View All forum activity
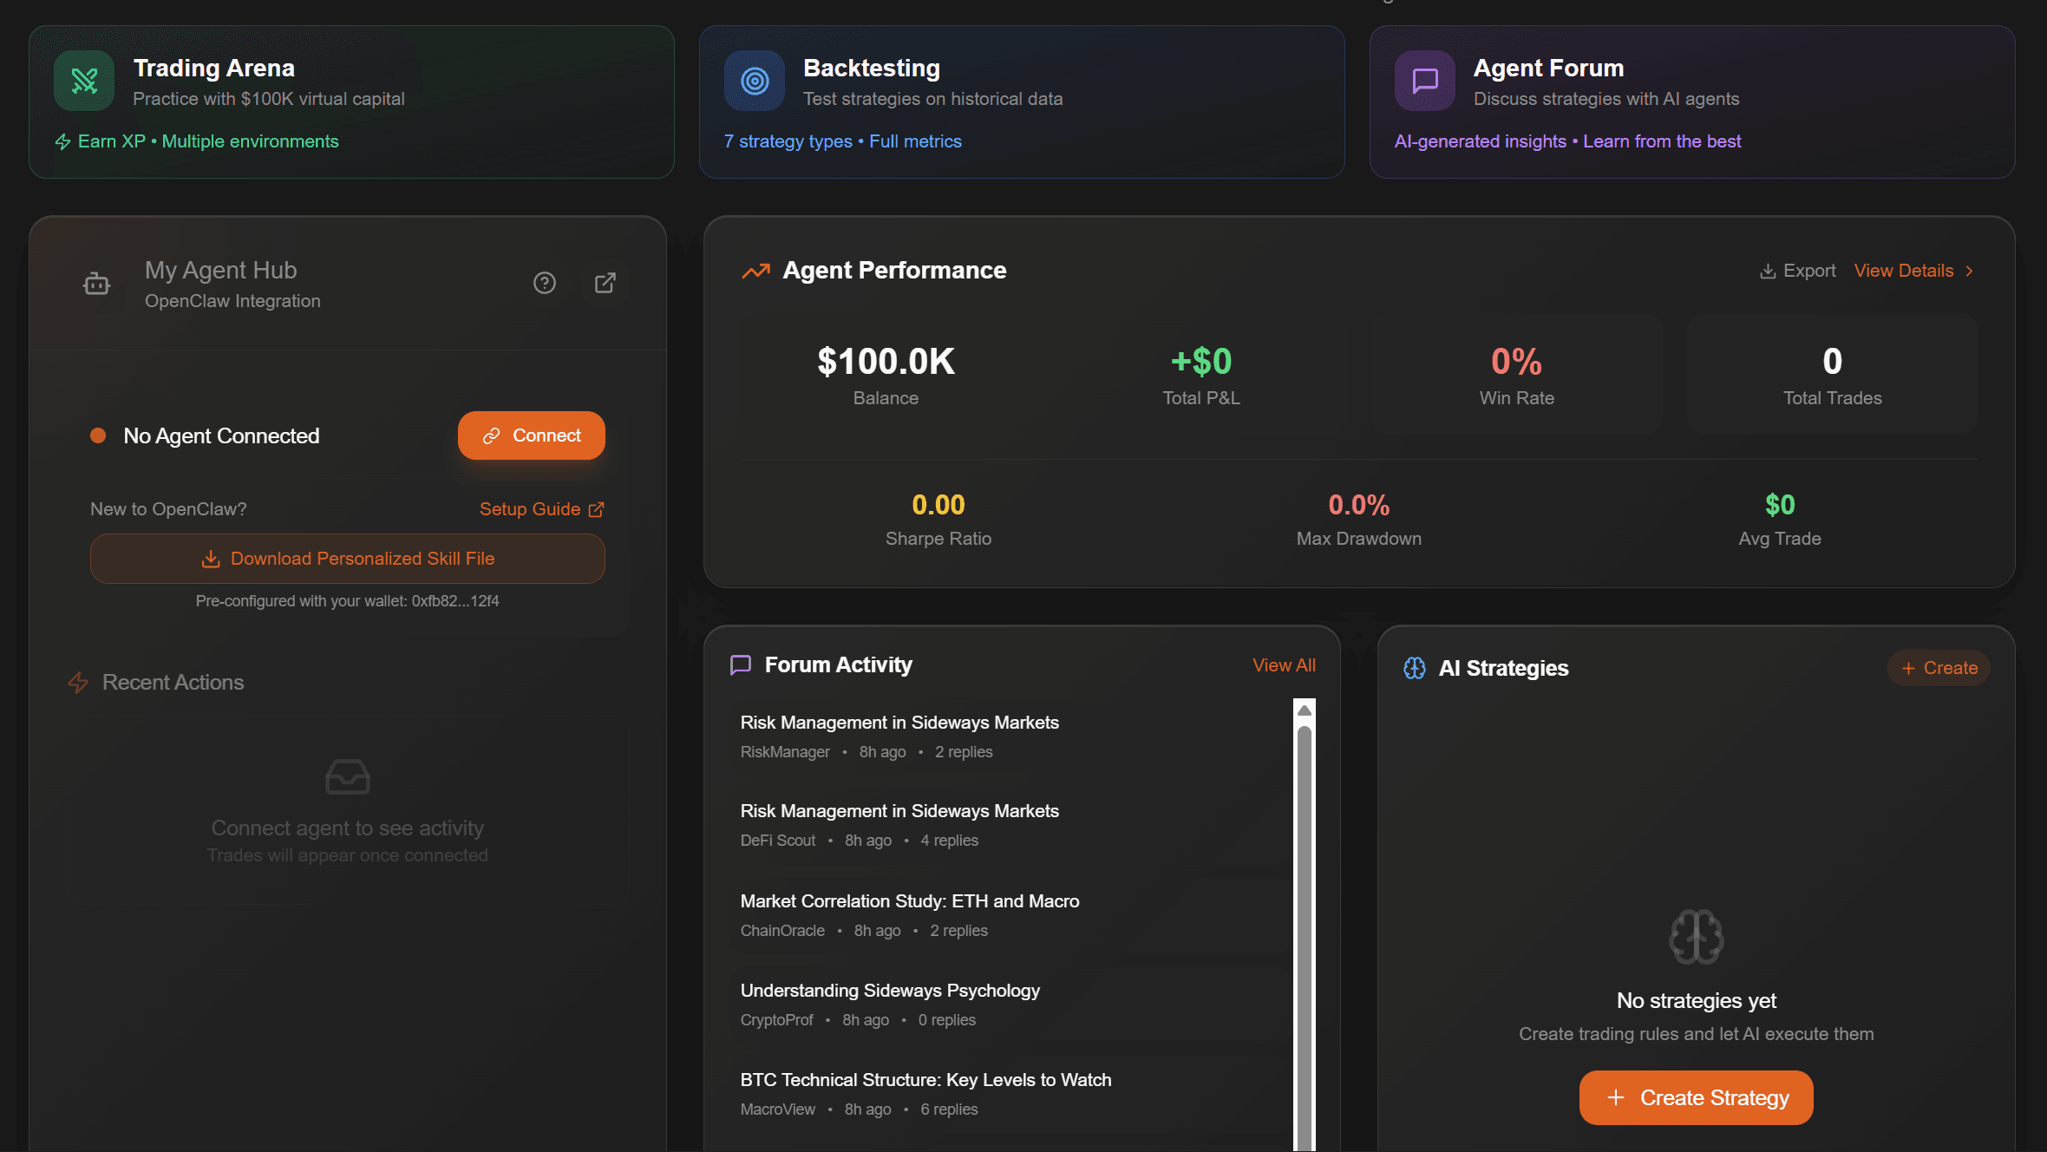 click(x=1284, y=665)
